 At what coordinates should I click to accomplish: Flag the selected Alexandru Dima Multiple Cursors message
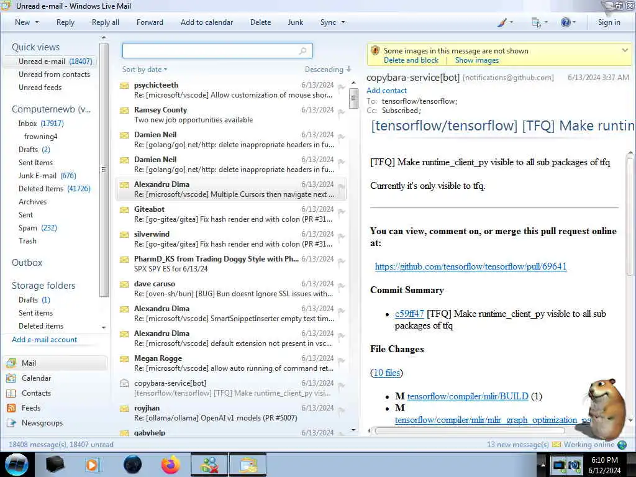pos(342,187)
